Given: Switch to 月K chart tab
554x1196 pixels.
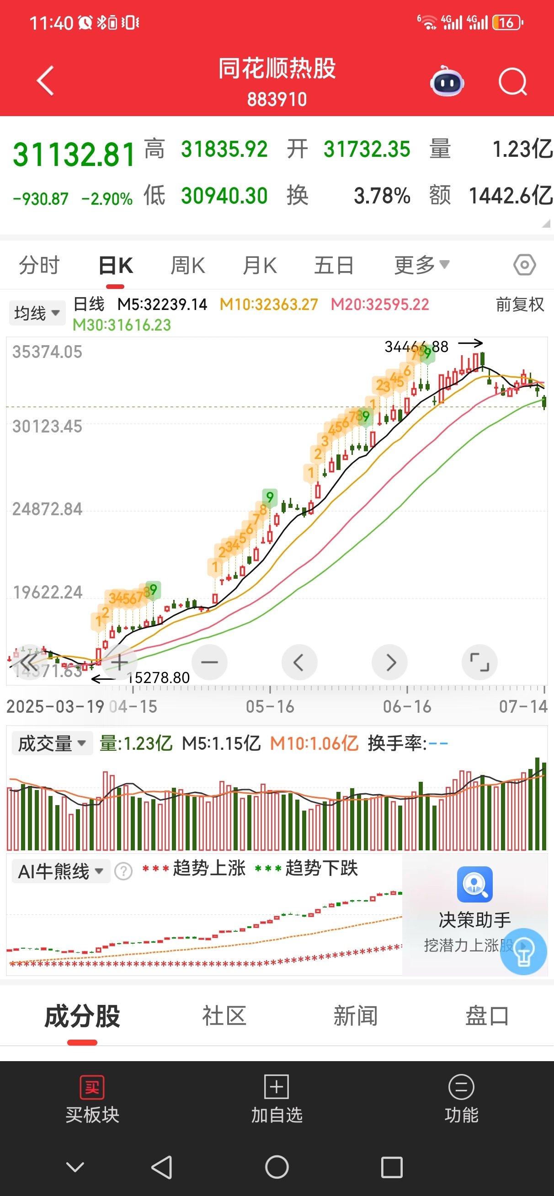Looking at the screenshot, I should click(x=260, y=265).
